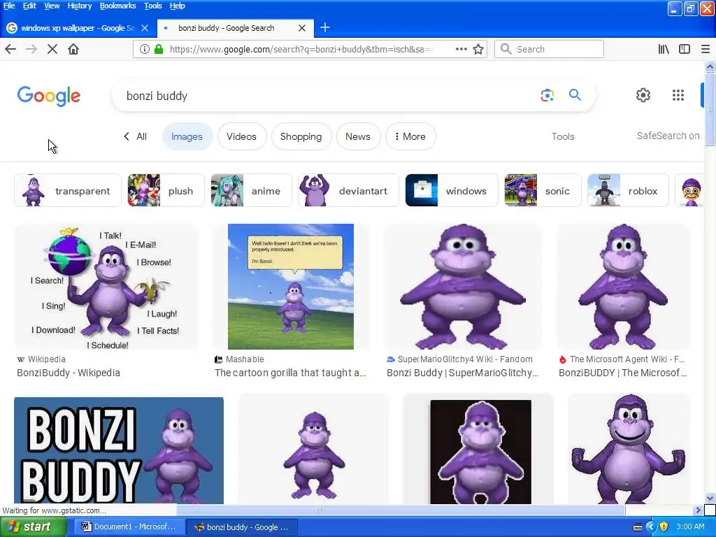
Task: Click the blue magnifier search button
Action: pos(575,95)
